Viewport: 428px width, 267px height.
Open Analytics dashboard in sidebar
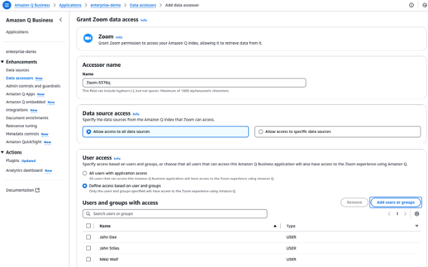[24, 170]
